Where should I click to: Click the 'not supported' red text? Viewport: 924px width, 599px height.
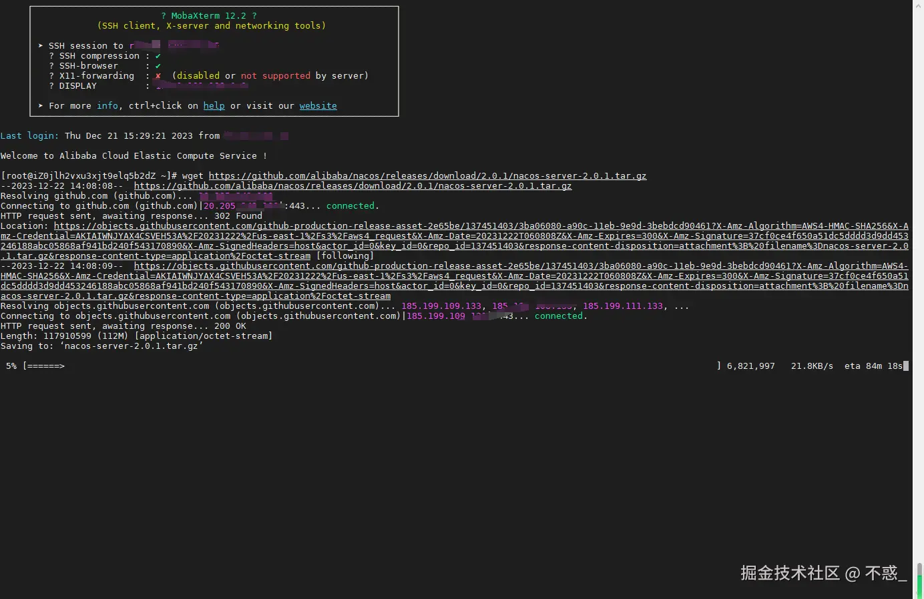coord(275,75)
